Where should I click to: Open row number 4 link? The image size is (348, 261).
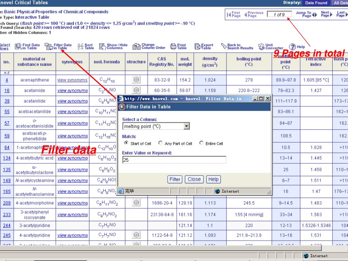(x=7, y=80)
